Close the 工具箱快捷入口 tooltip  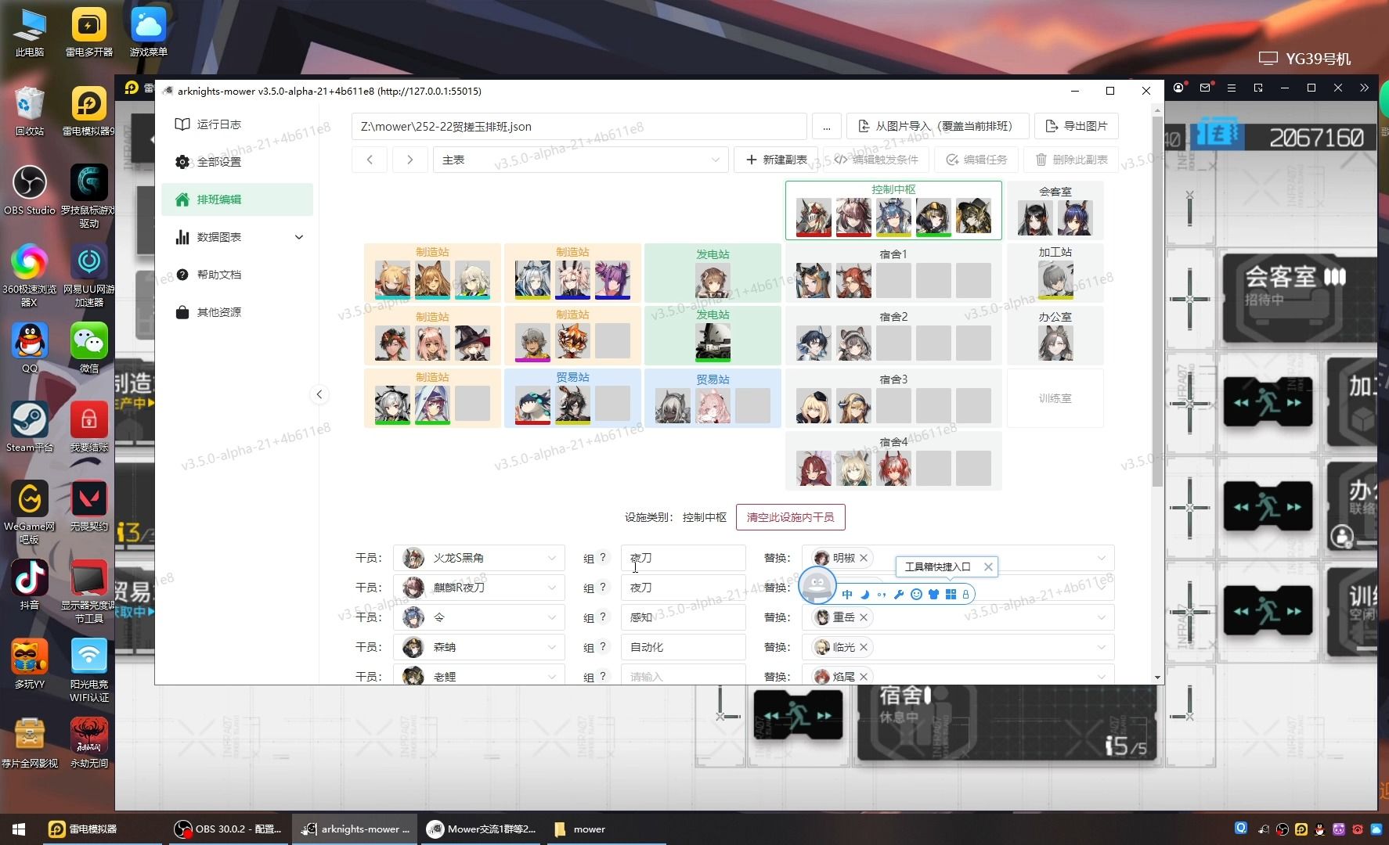988,567
